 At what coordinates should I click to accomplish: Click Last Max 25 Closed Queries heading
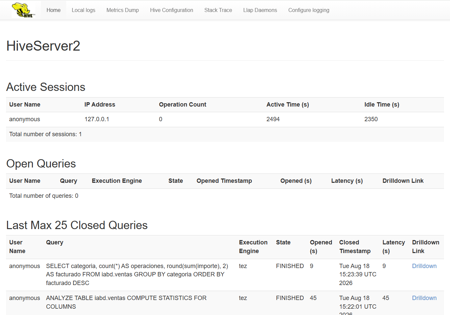tap(77, 225)
